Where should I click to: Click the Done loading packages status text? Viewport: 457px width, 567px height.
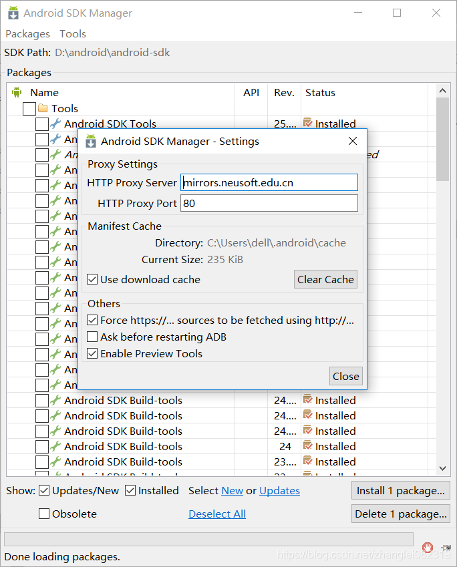pos(62,556)
